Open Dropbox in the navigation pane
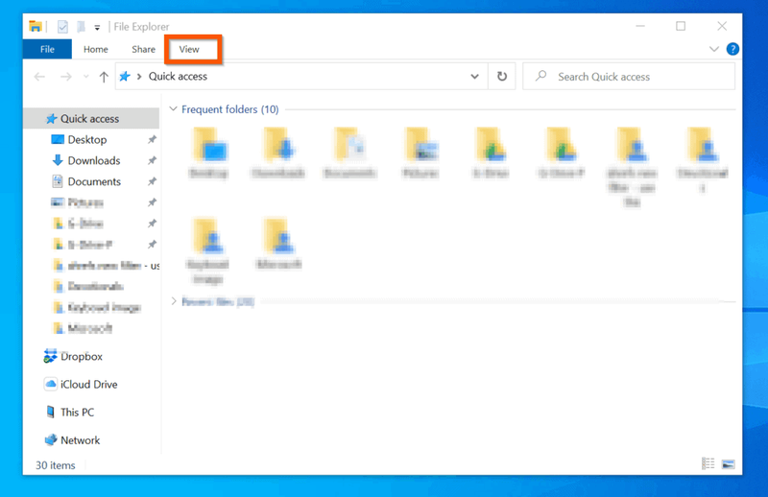The image size is (768, 497). click(x=82, y=357)
